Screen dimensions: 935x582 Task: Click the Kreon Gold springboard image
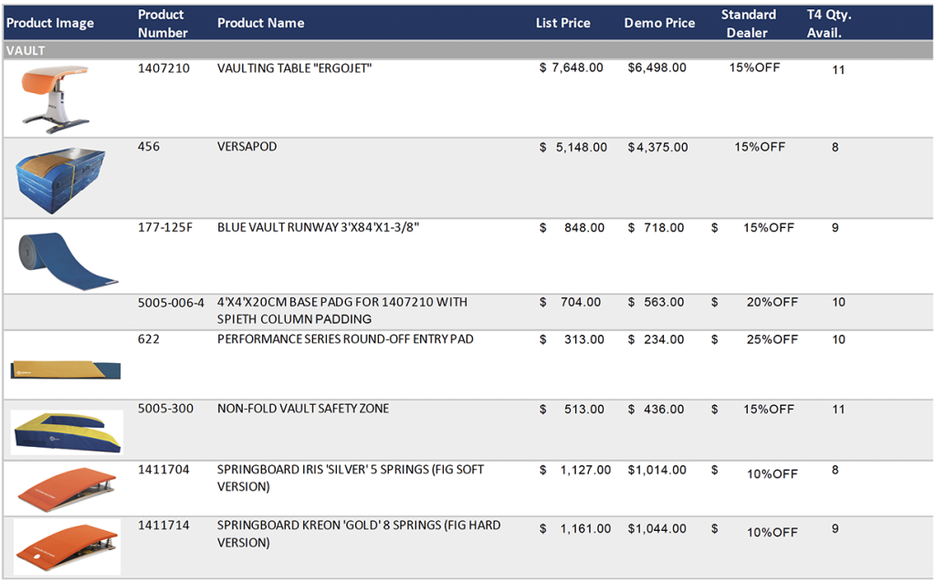pyautogui.click(x=67, y=546)
